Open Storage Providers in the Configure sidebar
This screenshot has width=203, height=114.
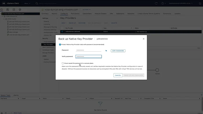(x=48, y=53)
